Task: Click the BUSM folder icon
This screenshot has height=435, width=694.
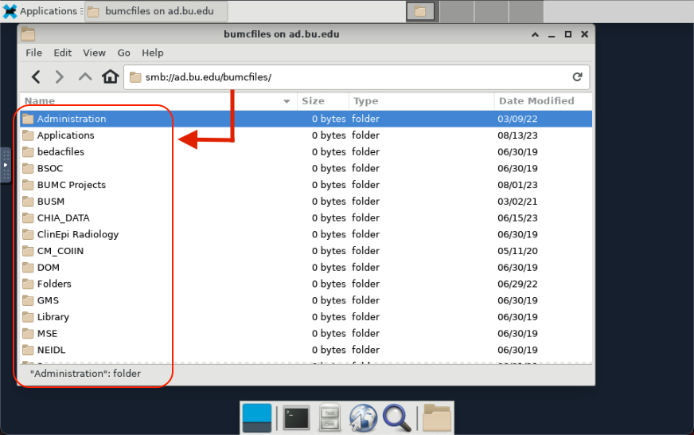Action: 28,202
